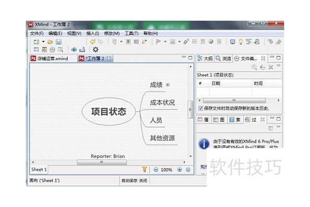Select the 过 filter panel tab
This screenshot has width=310, height=207.
(x=251, y=120)
